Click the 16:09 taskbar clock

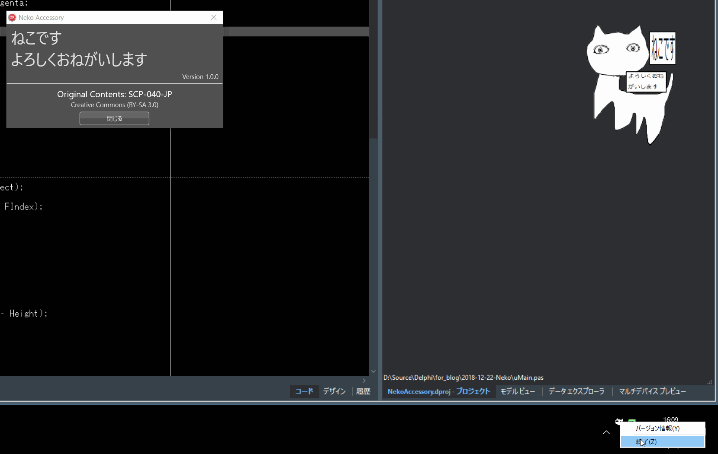click(x=670, y=419)
